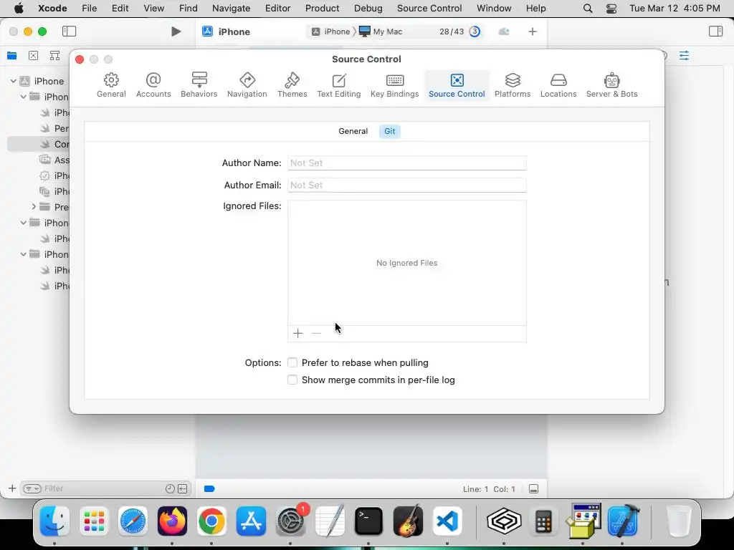
Task: Click the plus button in Xcode toolbar
Action: click(533, 32)
